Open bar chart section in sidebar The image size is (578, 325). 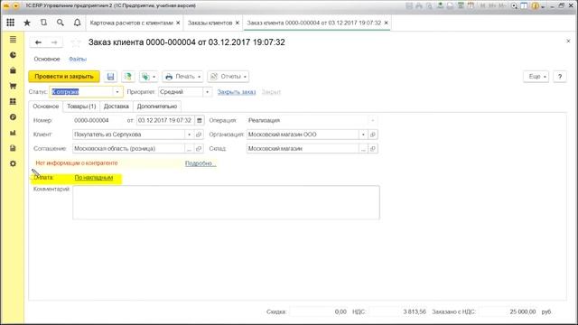click(x=13, y=133)
